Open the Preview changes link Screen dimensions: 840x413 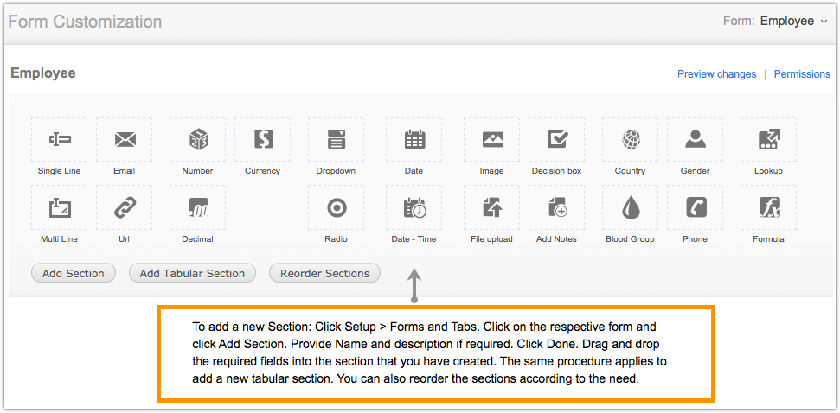[716, 74]
